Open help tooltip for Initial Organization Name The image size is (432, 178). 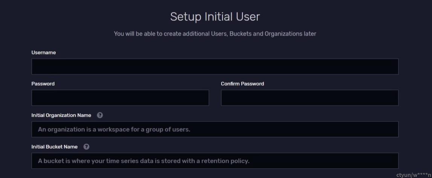100,115
